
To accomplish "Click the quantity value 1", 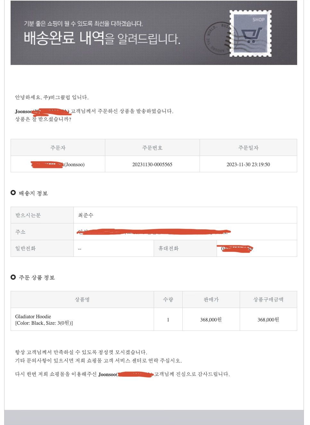I will [168, 320].
